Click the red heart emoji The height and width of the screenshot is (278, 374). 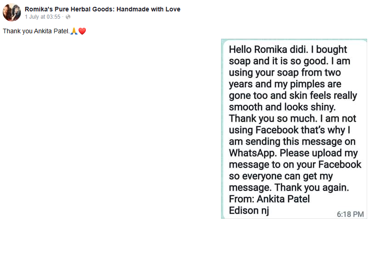click(82, 31)
